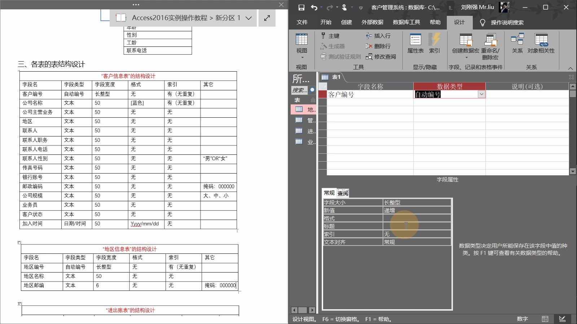Screen dimensions: 577x324
Task: Select the Design (设计) tab
Action: pos(459,22)
